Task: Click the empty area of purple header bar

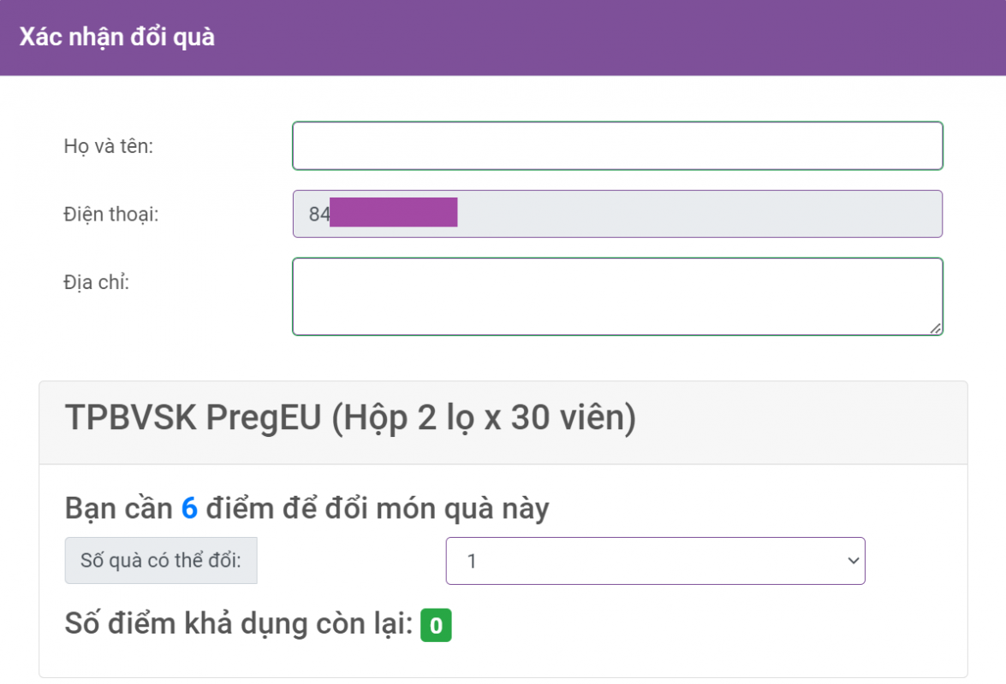Action: [599, 38]
